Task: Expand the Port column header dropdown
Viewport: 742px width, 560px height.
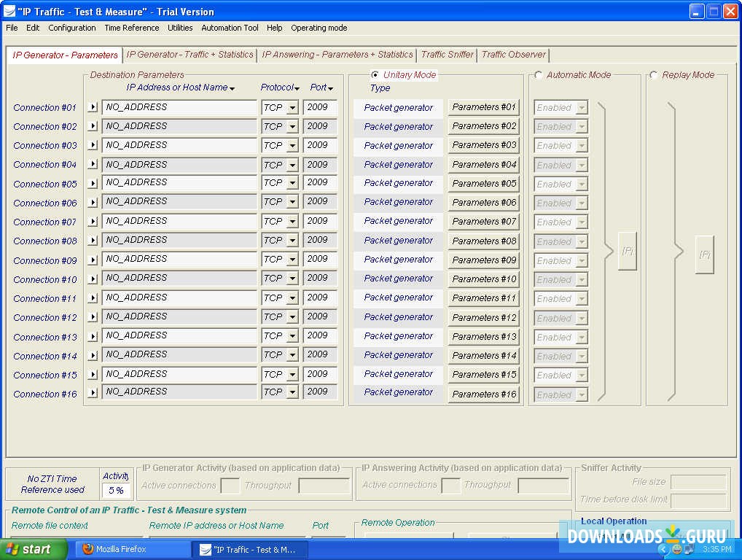Action: click(x=321, y=88)
